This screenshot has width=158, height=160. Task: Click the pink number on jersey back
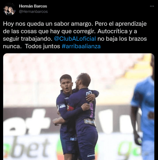click(x=92, y=110)
